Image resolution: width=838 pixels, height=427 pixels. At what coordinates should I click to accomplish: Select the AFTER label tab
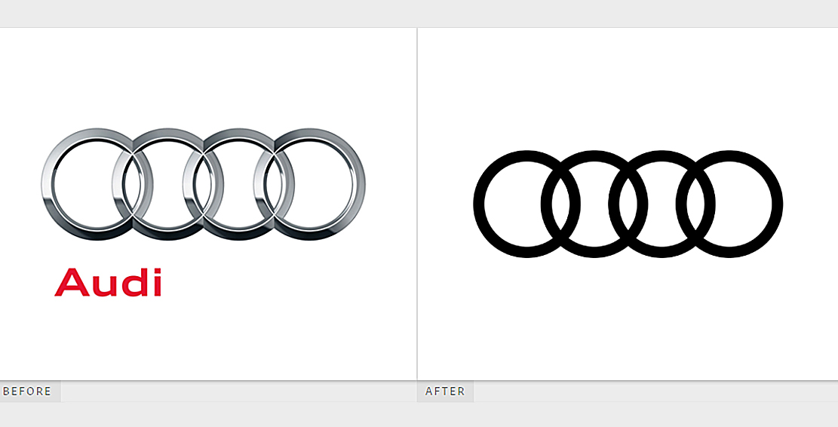coord(445,392)
